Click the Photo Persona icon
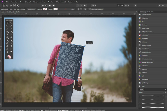 [x=4, y=6]
